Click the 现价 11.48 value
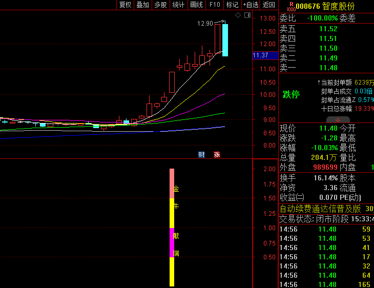Viewport: 374px width, 288px height. point(328,129)
